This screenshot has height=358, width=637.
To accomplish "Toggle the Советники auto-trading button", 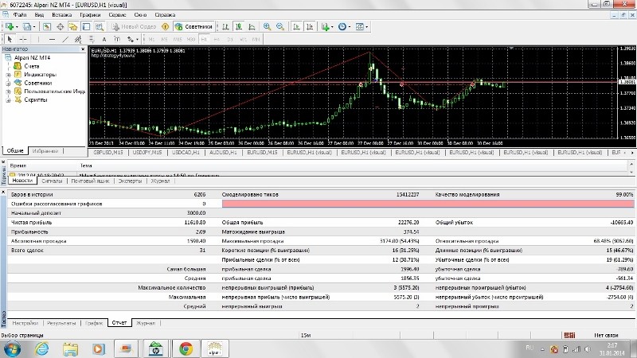I will [194, 26].
